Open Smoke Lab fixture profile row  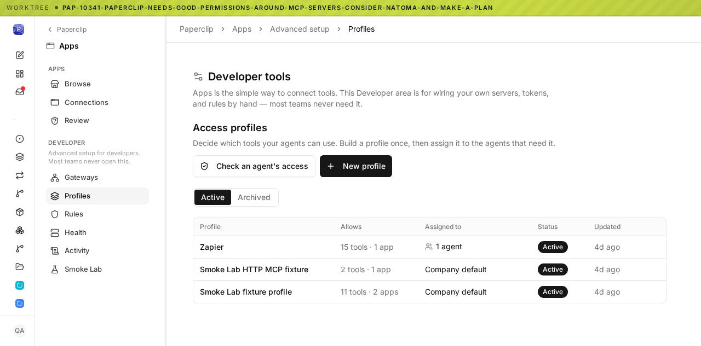[429, 292]
